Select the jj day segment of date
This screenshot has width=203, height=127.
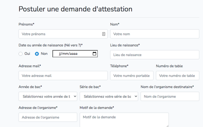60,54
